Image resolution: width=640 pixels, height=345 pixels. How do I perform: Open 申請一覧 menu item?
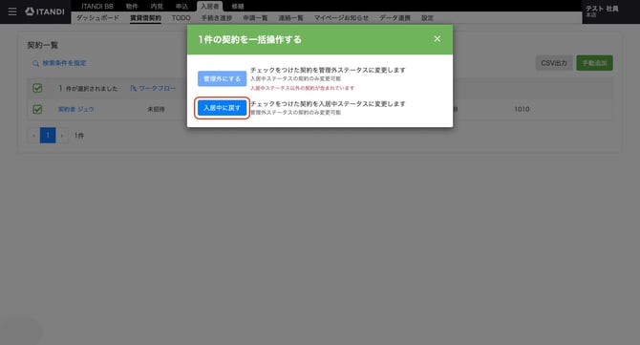click(x=255, y=18)
